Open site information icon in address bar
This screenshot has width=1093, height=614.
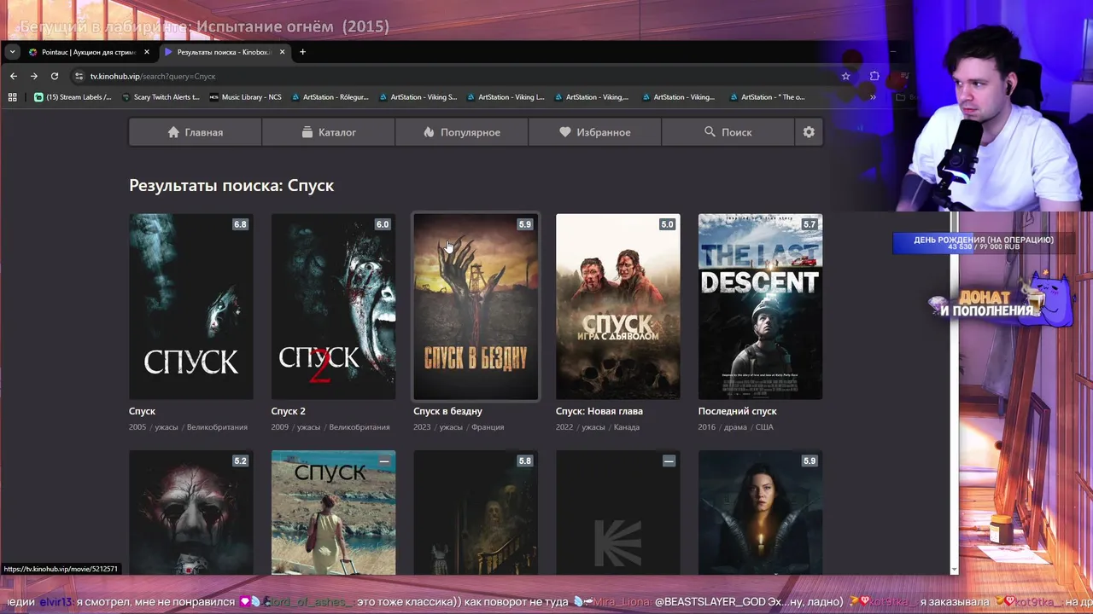coord(79,76)
